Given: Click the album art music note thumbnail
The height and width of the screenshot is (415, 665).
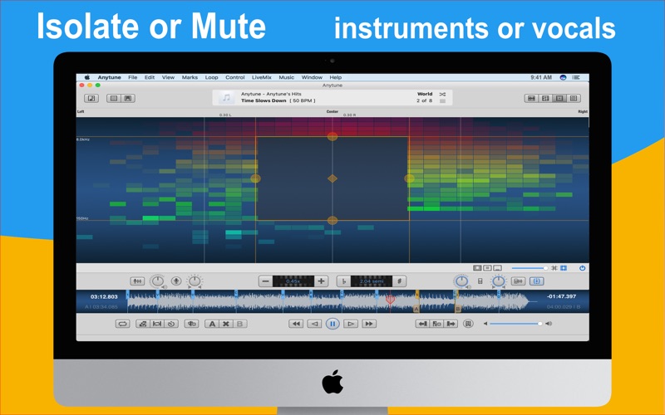Looking at the screenshot, I should (226, 98).
